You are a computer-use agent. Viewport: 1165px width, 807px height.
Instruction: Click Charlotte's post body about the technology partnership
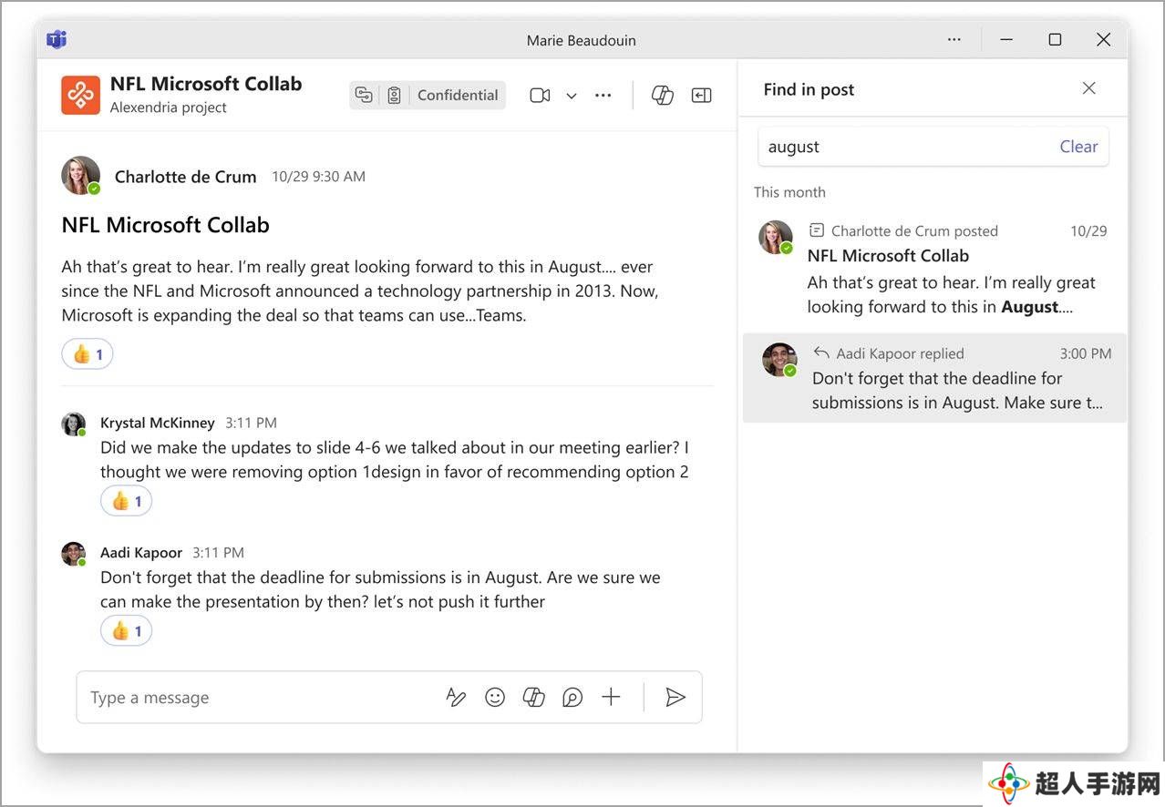coord(360,291)
